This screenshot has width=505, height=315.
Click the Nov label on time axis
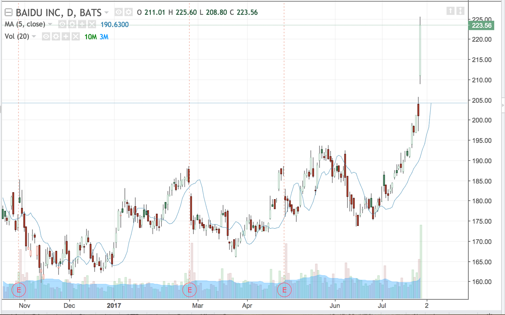click(25, 306)
